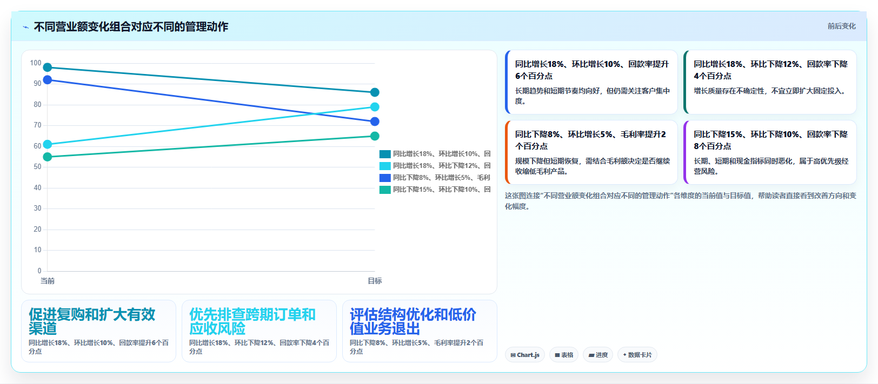Toggle the green legend swatch for 同比下降15%、环比下降10%
This screenshot has width=878, height=384.
(x=385, y=190)
